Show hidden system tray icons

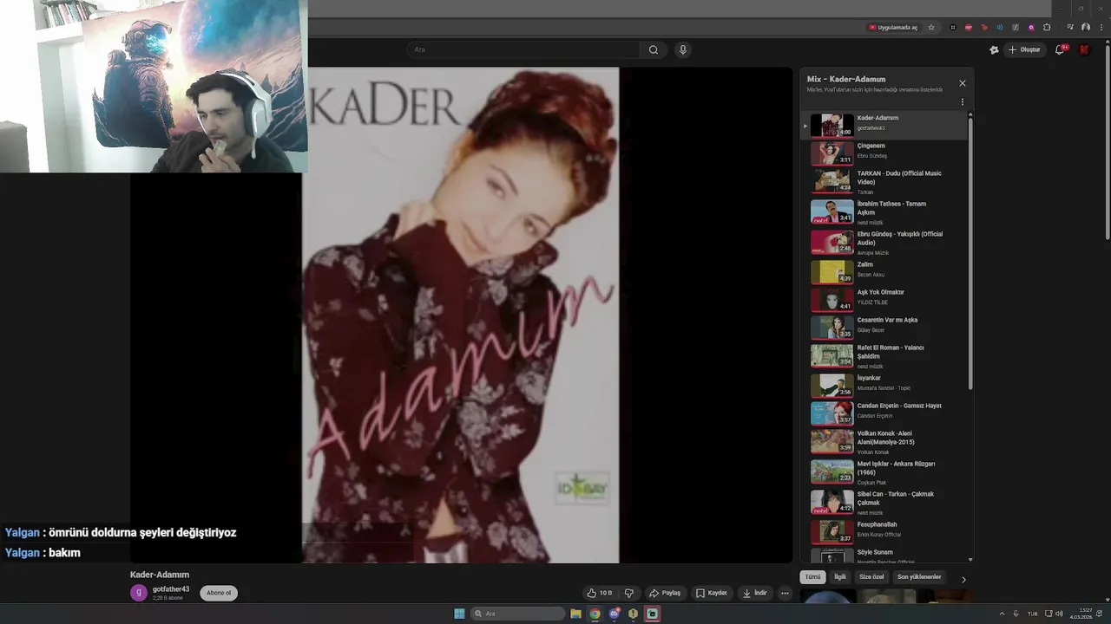pos(1002,614)
